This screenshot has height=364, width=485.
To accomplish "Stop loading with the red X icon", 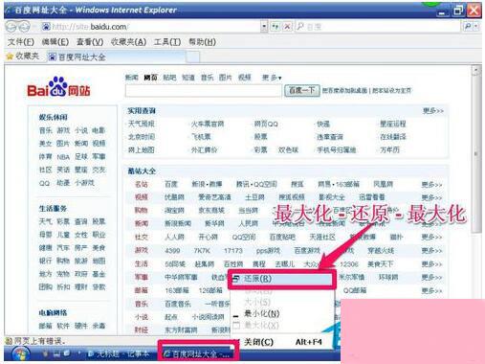I will click(x=287, y=27).
